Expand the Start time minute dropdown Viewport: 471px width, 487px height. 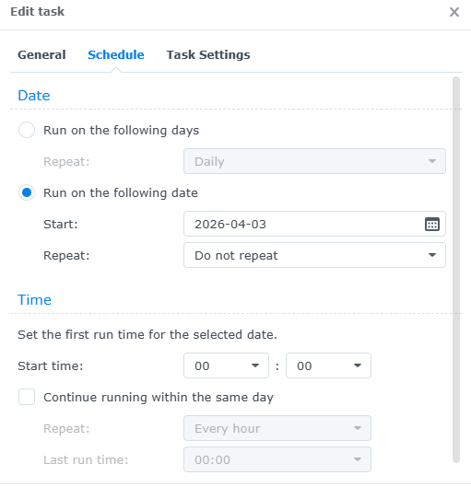[328, 365]
